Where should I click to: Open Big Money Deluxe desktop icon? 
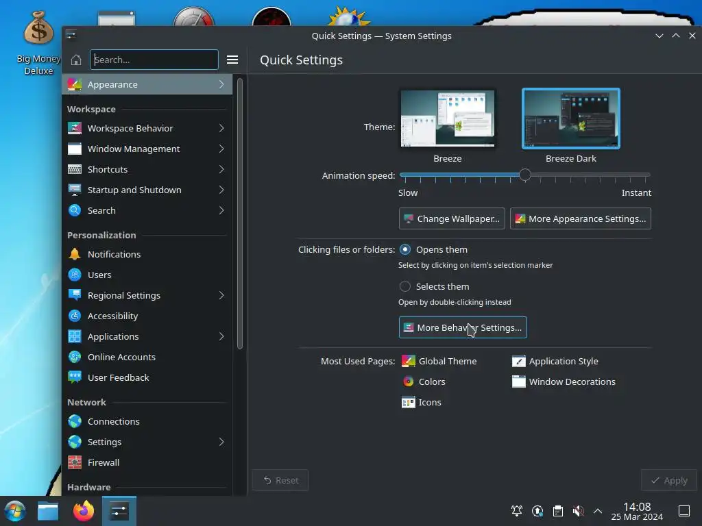click(38, 42)
